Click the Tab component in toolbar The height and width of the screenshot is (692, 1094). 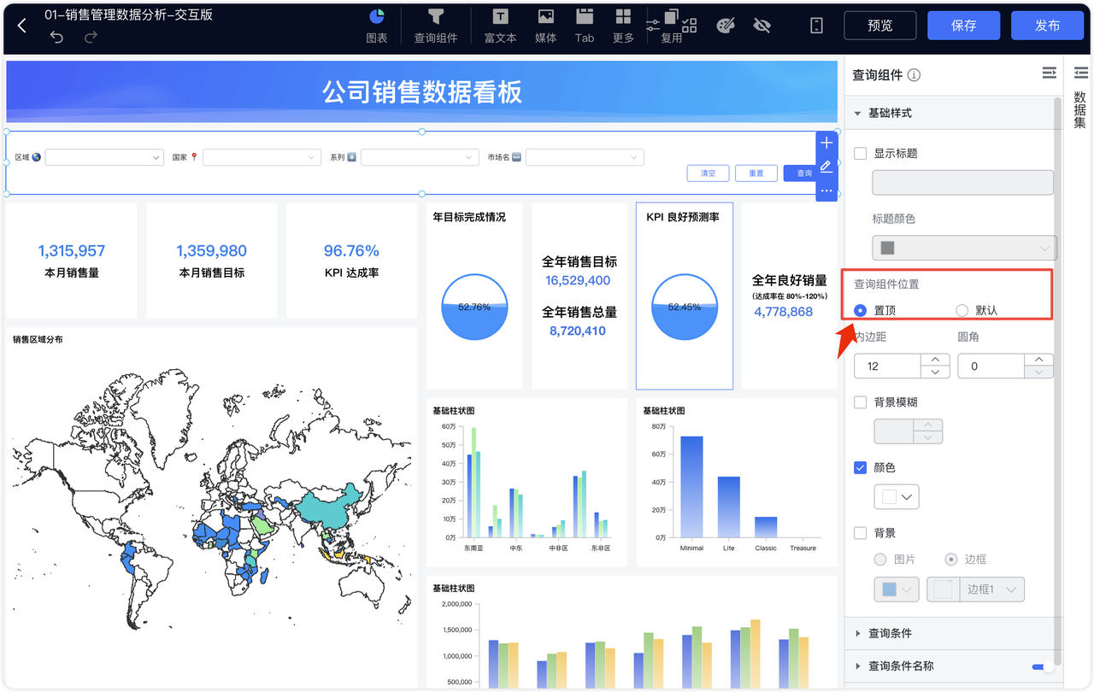coord(584,25)
